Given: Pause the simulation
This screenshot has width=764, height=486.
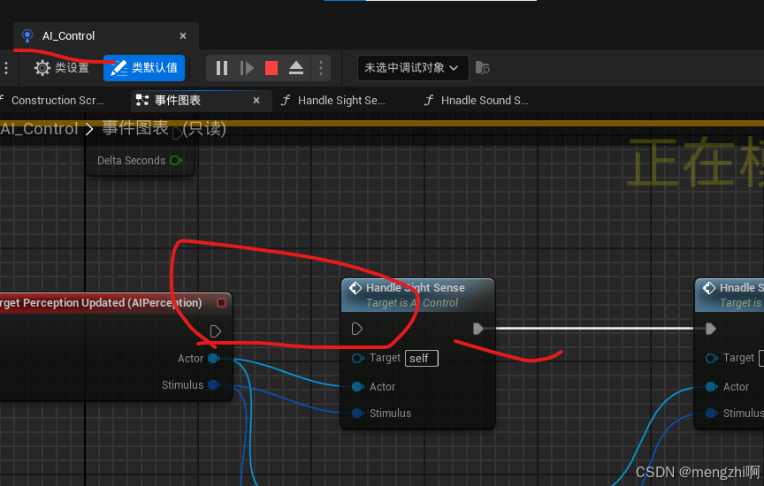Looking at the screenshot, I should [222, 68].
